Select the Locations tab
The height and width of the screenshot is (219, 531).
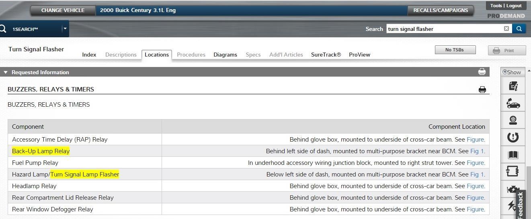coord(157,55)
